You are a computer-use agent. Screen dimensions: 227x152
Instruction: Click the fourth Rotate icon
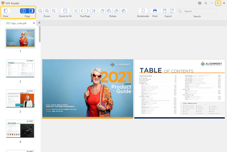(x=124, y=11)
